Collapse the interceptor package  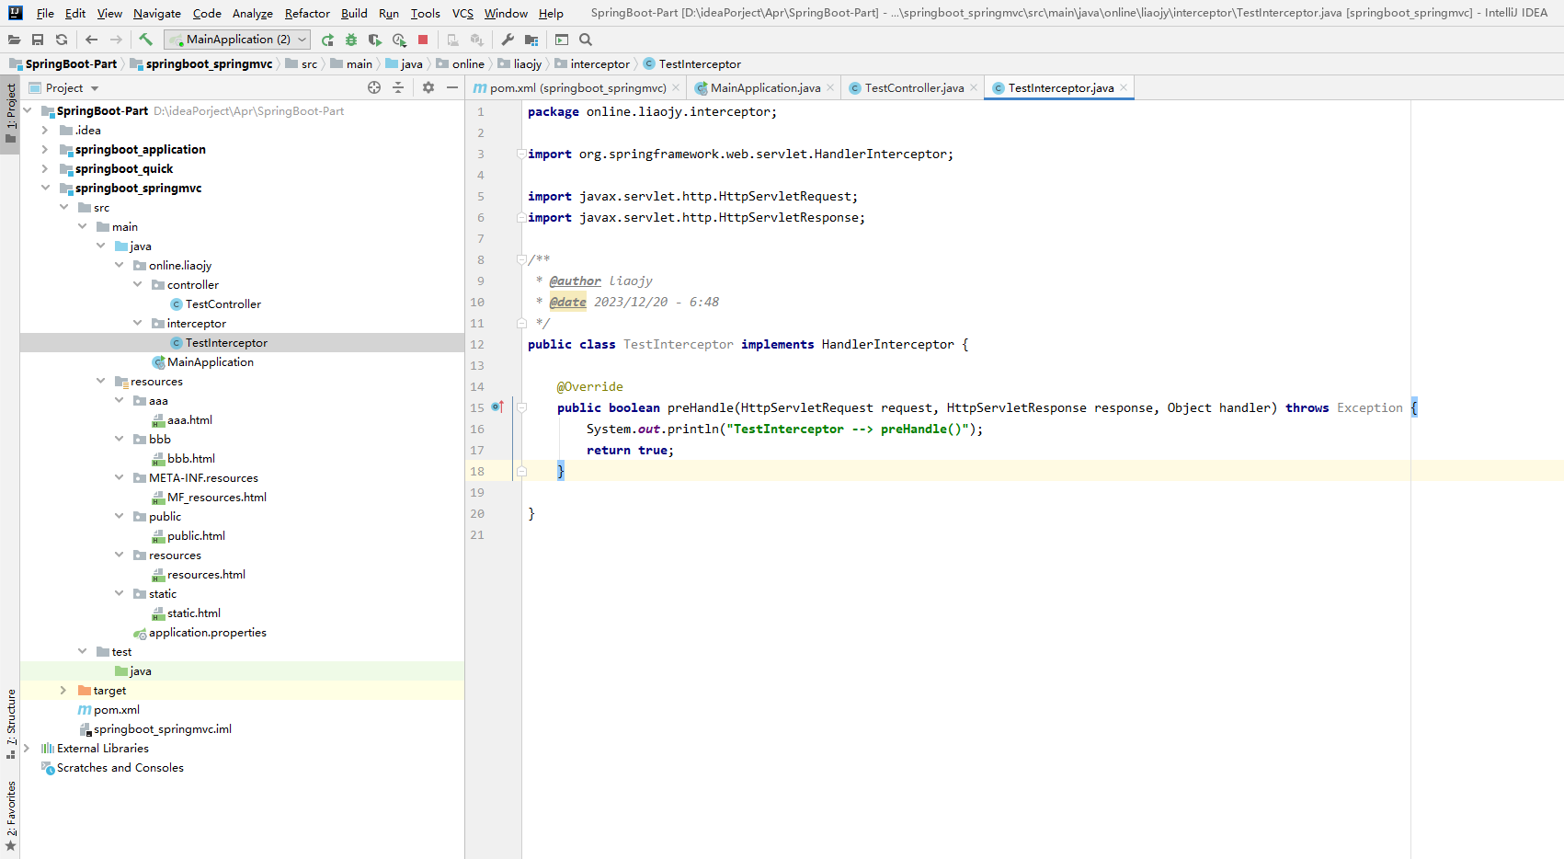pyautogui.click(x=137, y=324)
